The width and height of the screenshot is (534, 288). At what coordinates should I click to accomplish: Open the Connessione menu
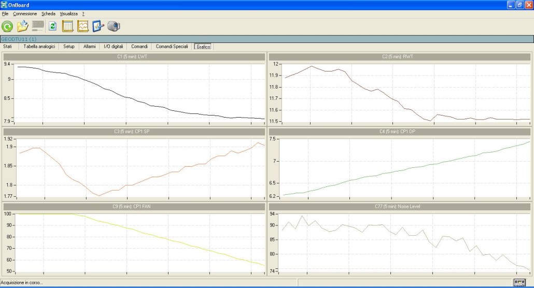(25, 13)
